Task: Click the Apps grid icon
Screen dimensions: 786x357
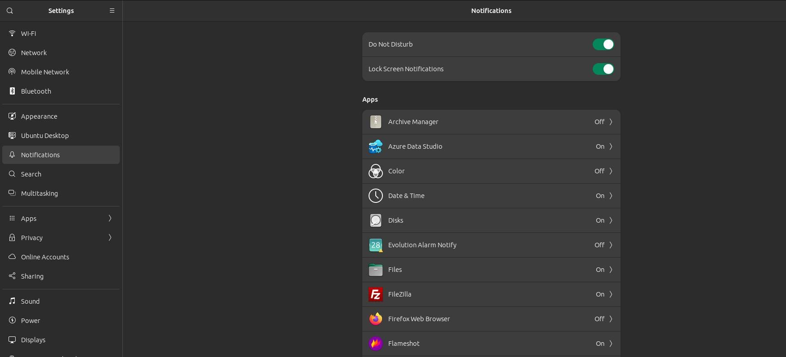Action: tap(12, 219)
